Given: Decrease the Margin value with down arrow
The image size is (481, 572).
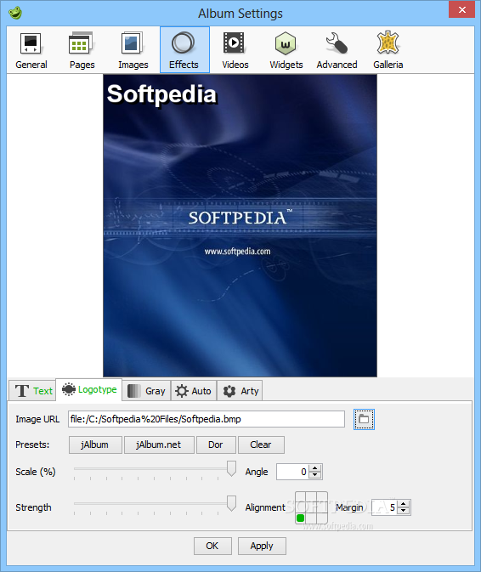Looking at the screenshot, I should (x=404, y=511).
